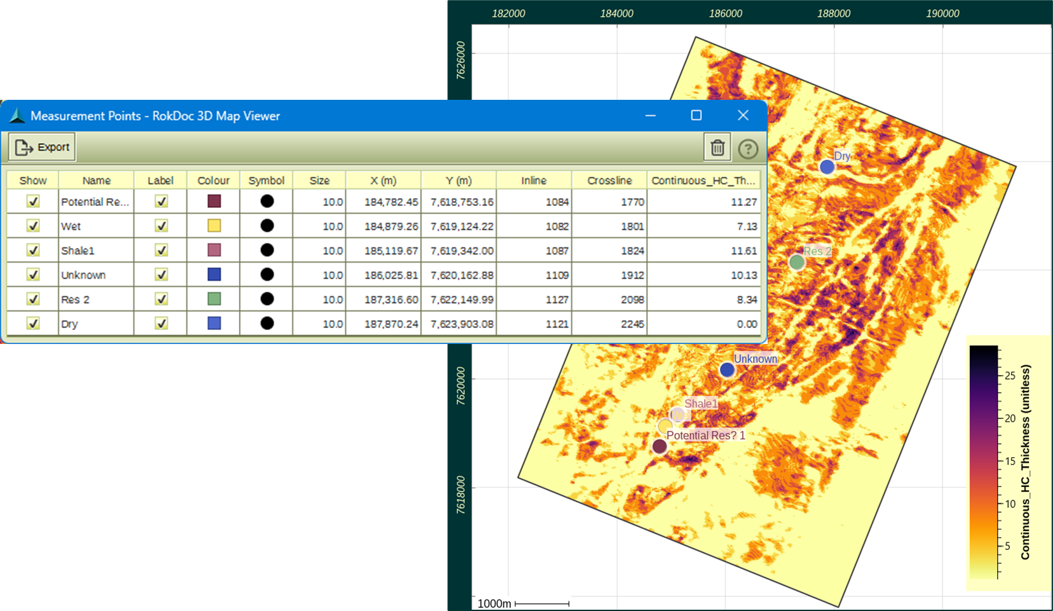Screen dimensions: 1053x611
Task: Click the Export button
Action: click(x=43, y=148)
